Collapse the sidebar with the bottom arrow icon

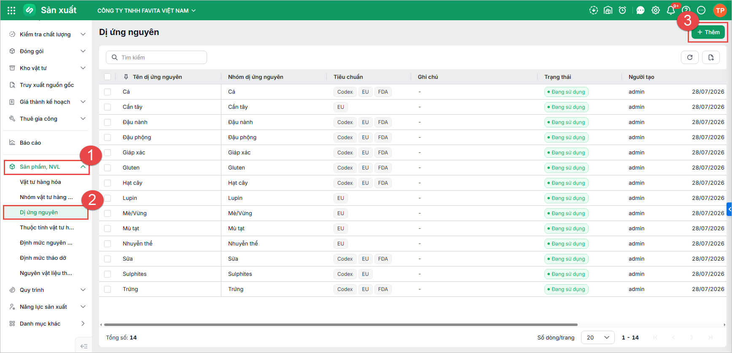click(x=84, y=346)
